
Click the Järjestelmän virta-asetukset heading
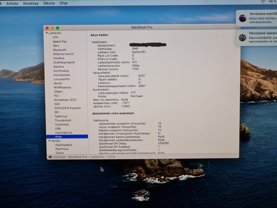click(x=113, y=113)
